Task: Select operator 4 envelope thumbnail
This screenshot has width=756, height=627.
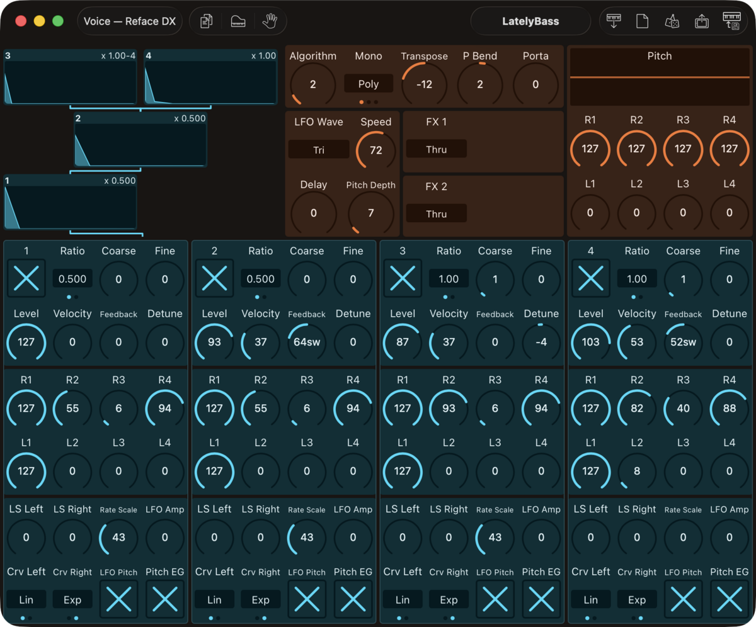Action: (x=211, y=77)
